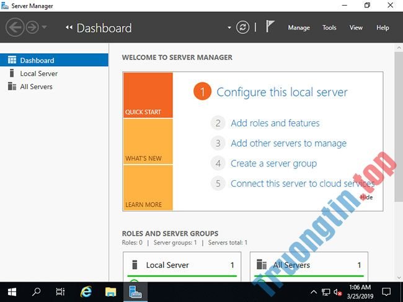Click 'Roles: 0' summary text
The image size is (403, 302).
point(132,243)
